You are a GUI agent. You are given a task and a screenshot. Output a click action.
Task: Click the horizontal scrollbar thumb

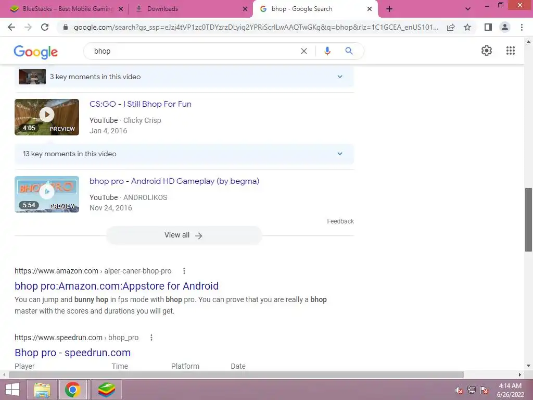pyautogui.click(x=236, y=374)
